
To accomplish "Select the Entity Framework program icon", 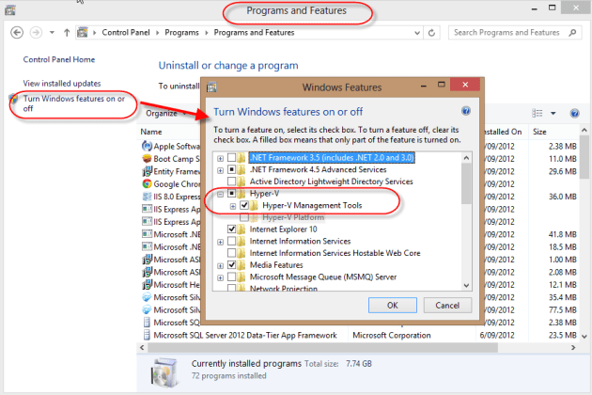I will coord(147,171).
